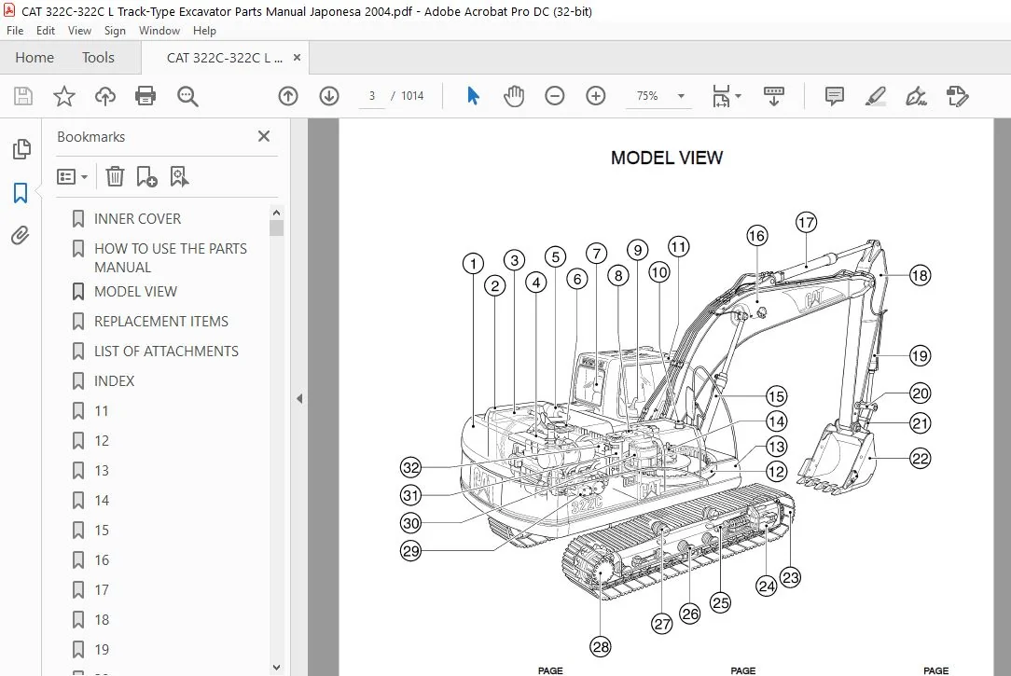This screenshot has width=1011, height=676.
Task: Open the REPLACEMENT ITEMS bookmark
Action: click(x=161, y=322)
